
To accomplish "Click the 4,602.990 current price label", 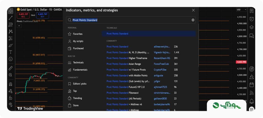I will click(241, 62).
